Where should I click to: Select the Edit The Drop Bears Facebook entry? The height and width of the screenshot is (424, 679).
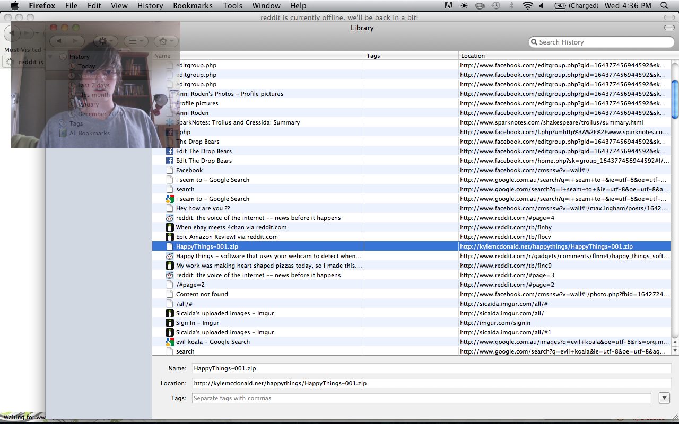[204, 151]
